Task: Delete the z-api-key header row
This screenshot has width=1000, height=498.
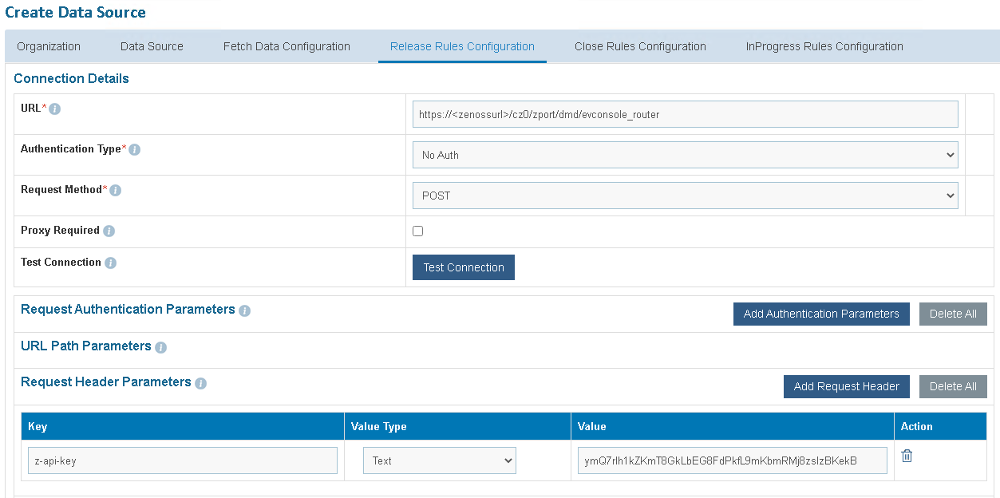Action: point(907,456)
